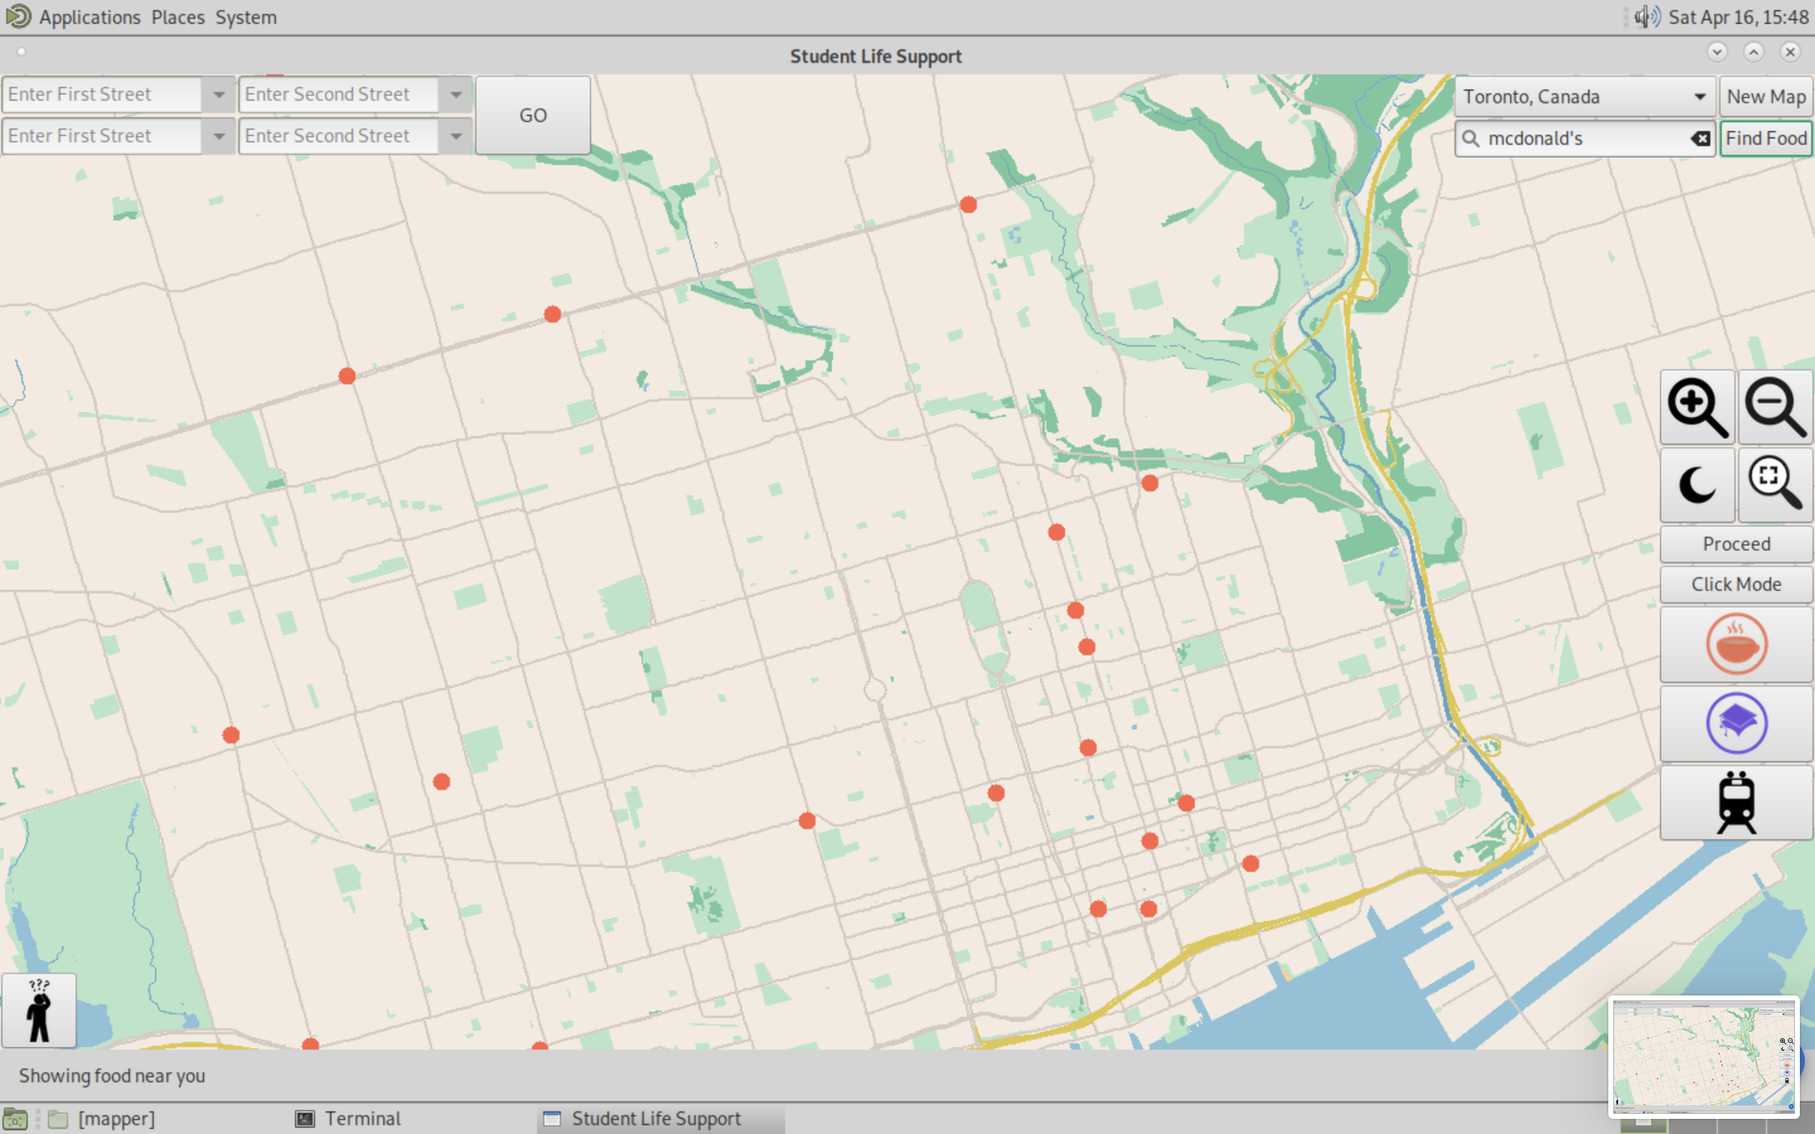The height and width of the screenshot is (1134, 1815).
Task: Open help with the confused person icon
Action: (39, 1011)
